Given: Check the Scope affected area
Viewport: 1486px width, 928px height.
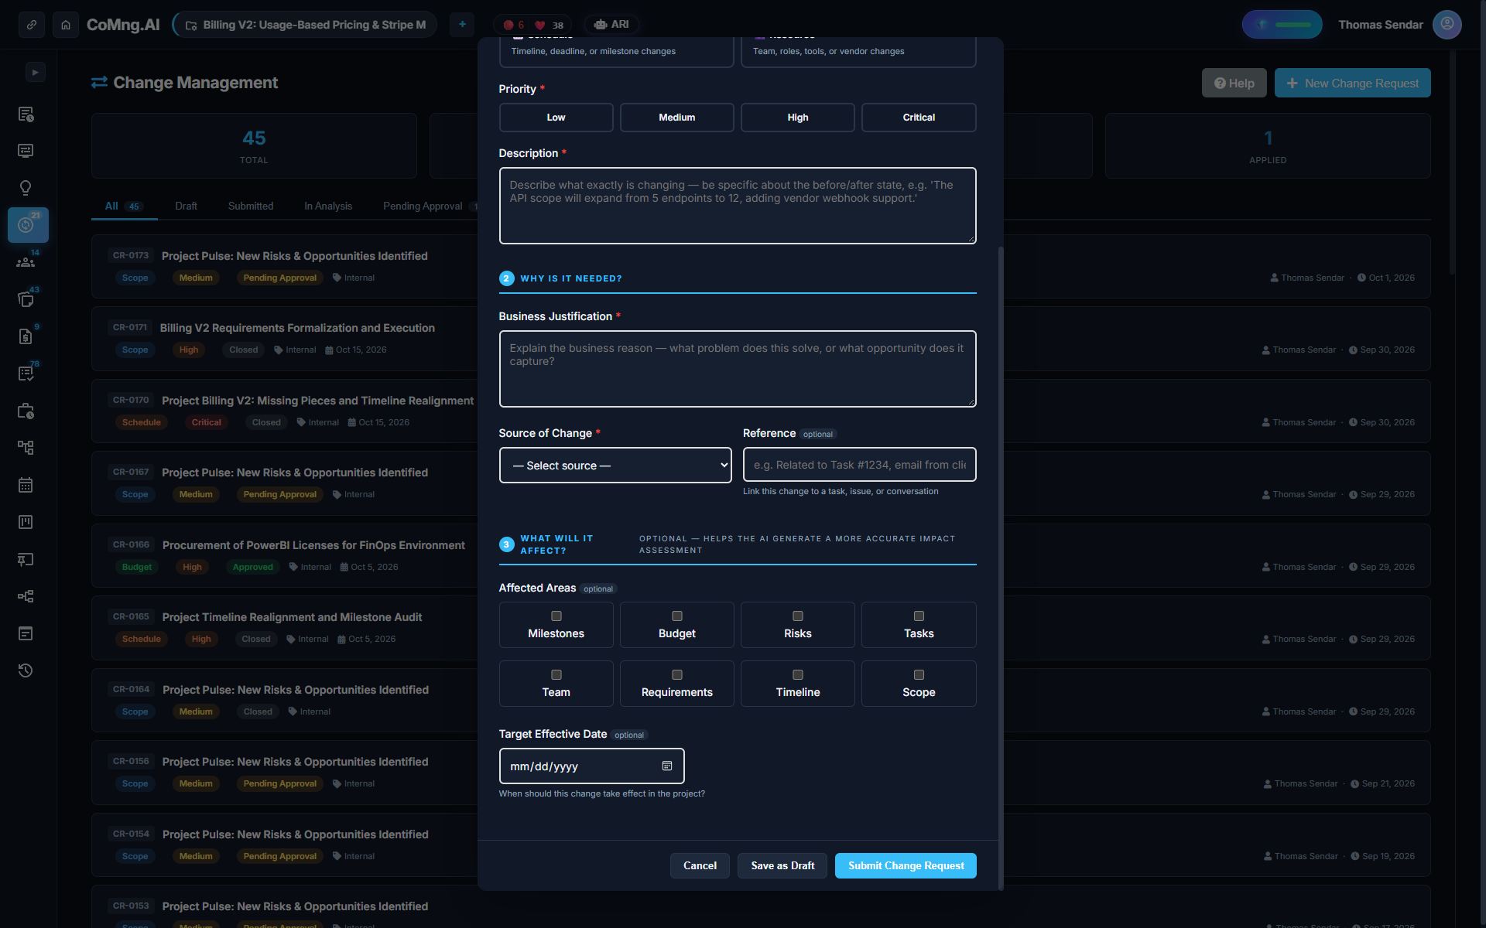Looking at the screenshot, I should pos(919,675).
